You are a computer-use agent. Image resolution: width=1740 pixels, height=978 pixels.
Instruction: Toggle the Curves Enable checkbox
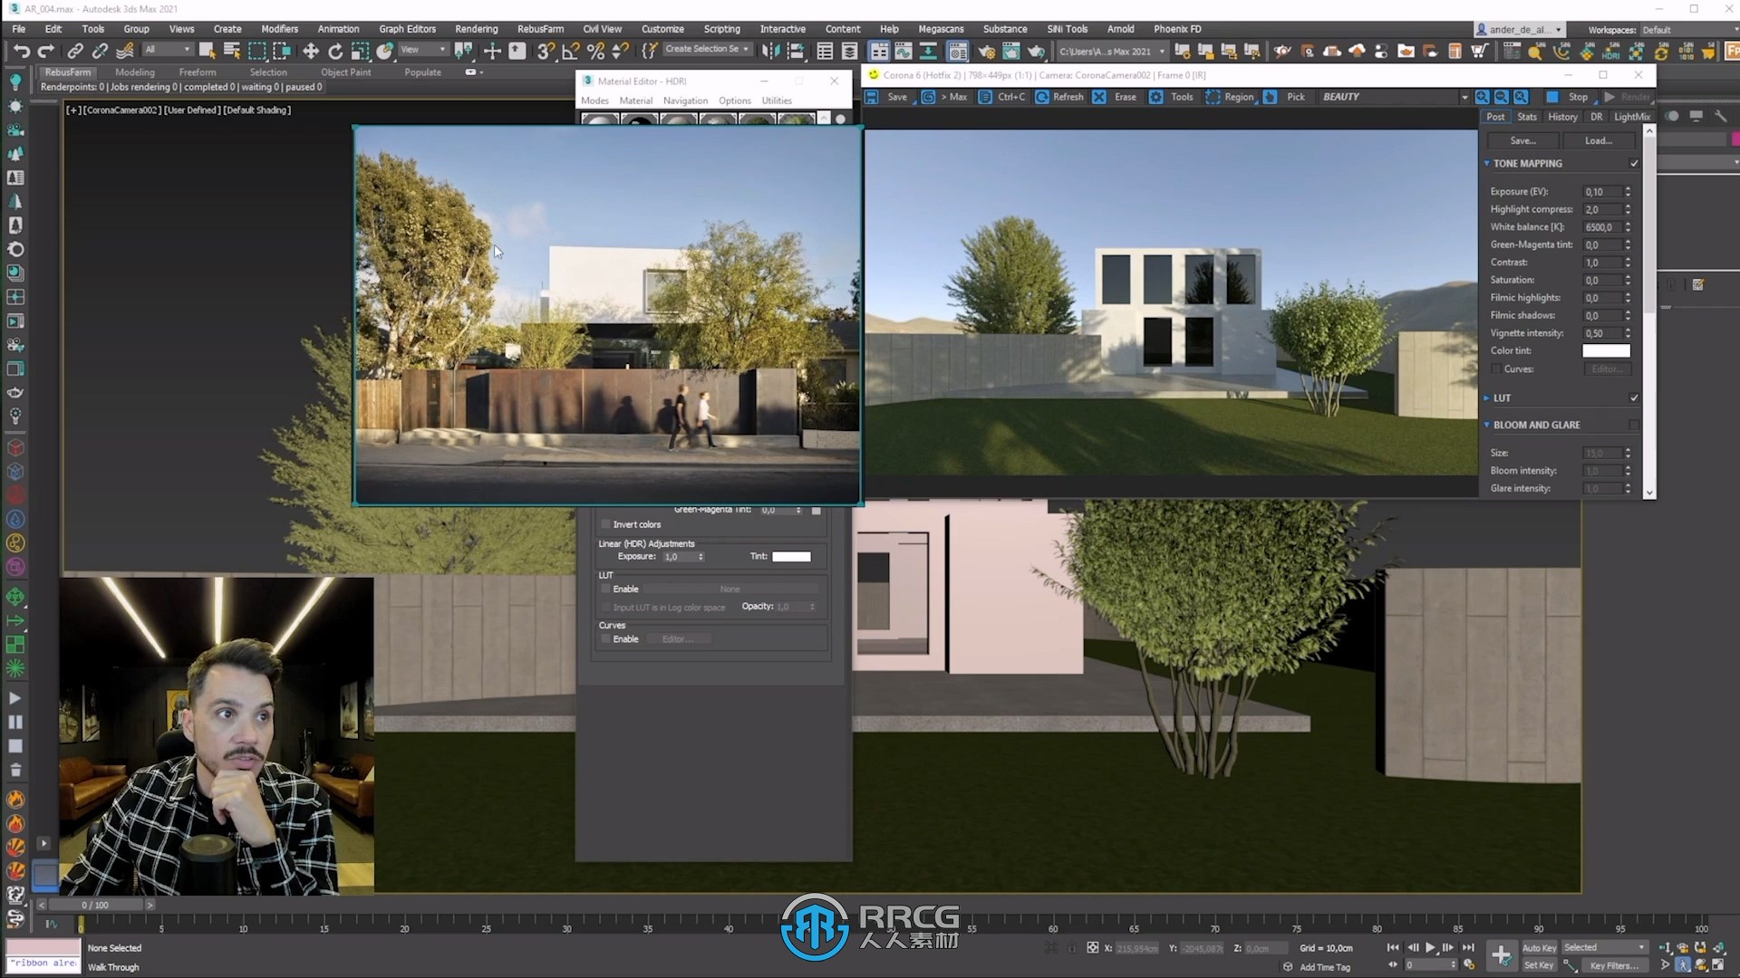tap(606, 638)
